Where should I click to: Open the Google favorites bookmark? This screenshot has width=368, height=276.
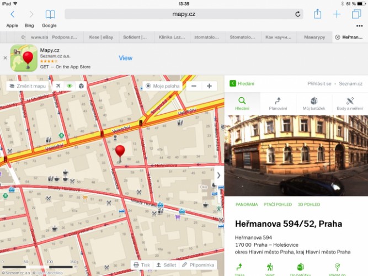tap(49, 25)
